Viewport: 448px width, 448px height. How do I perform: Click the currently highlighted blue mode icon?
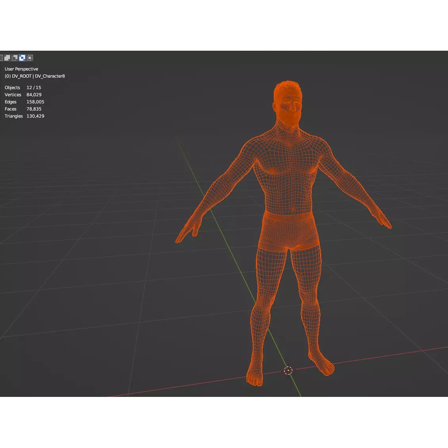point(22,58)
